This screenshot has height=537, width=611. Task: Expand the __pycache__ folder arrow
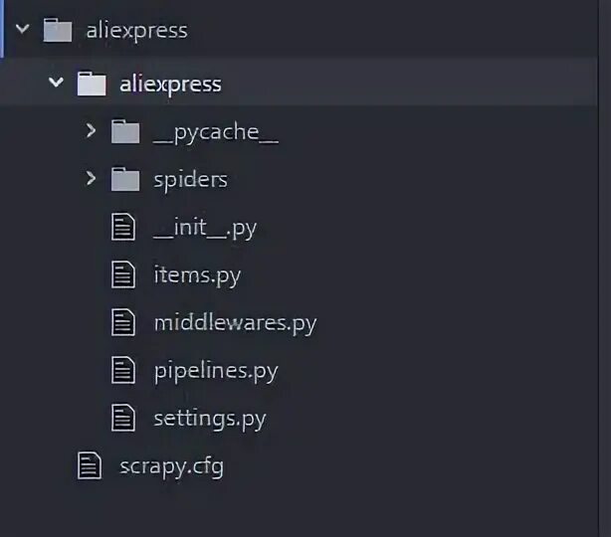(x=91, y=130)
